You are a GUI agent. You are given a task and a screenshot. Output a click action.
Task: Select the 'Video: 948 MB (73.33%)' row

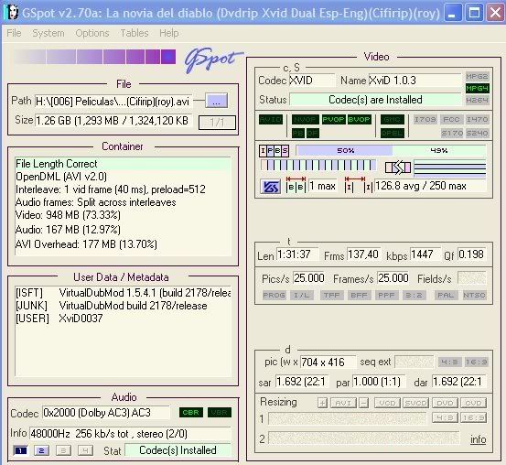[x=123, y=215]
